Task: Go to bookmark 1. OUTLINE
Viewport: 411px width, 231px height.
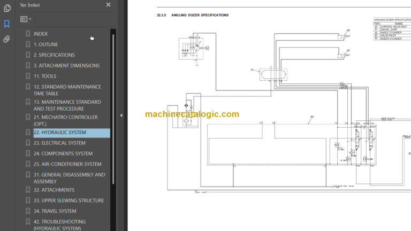Action: point(45,44)
